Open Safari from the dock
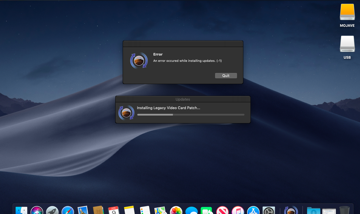 (68, 210)
